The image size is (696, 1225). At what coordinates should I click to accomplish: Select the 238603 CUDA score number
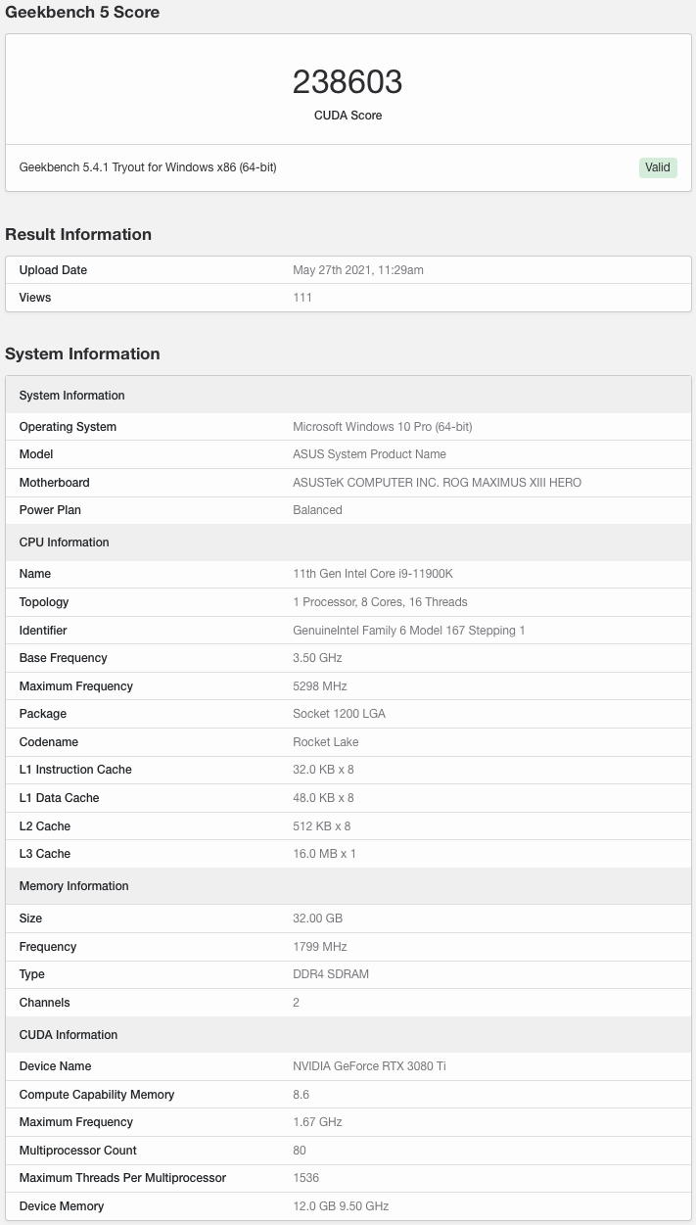(x=348, y=82)
